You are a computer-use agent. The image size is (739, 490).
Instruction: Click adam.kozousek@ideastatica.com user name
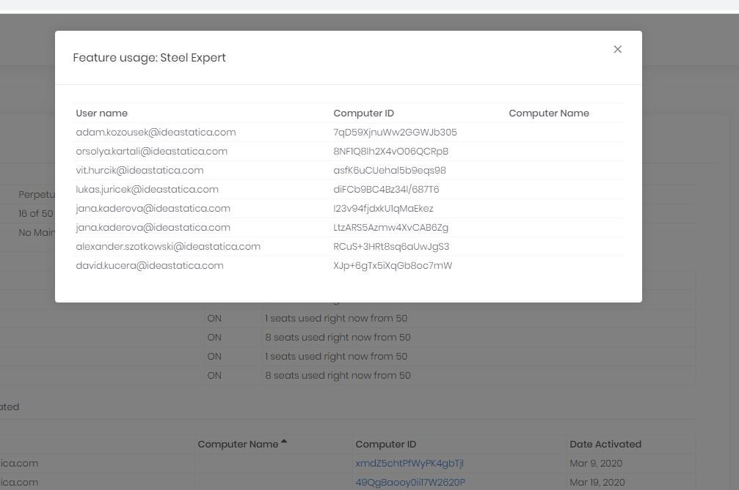click(x=156, y=132)
